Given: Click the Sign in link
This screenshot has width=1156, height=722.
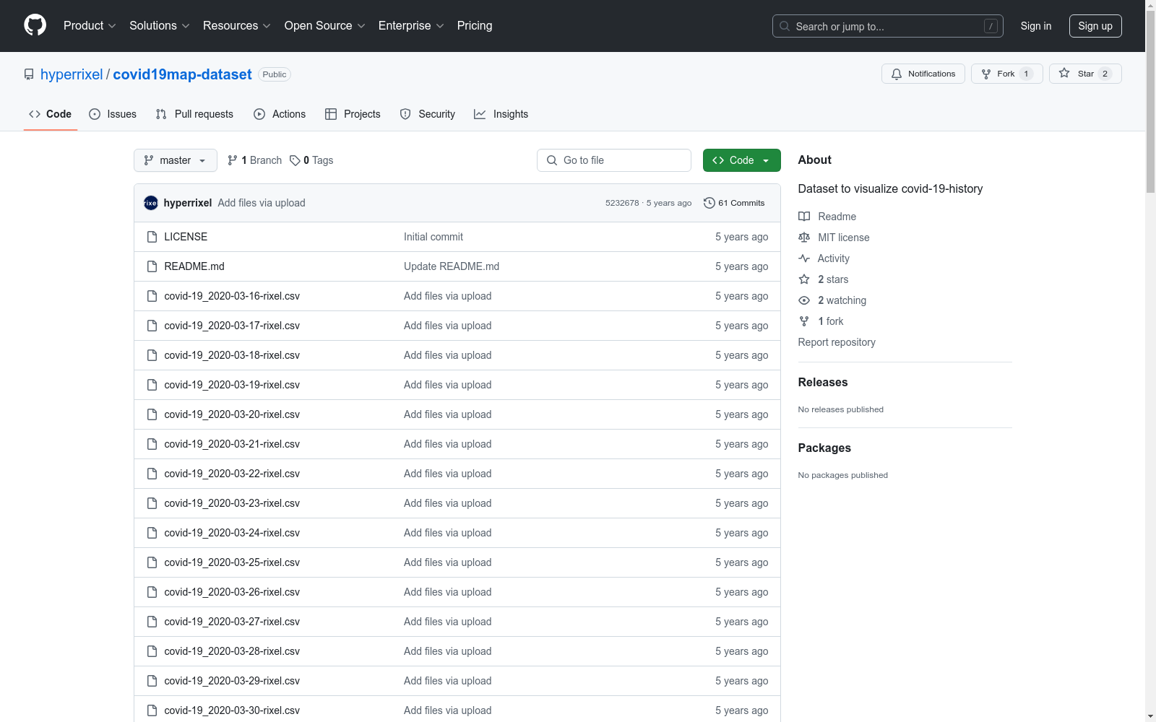Looking at the screenshot, I should (1036, 26).
